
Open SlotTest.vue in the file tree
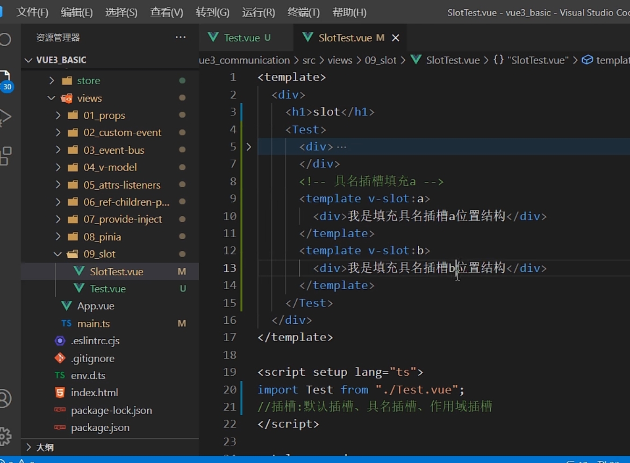(110, 271)
